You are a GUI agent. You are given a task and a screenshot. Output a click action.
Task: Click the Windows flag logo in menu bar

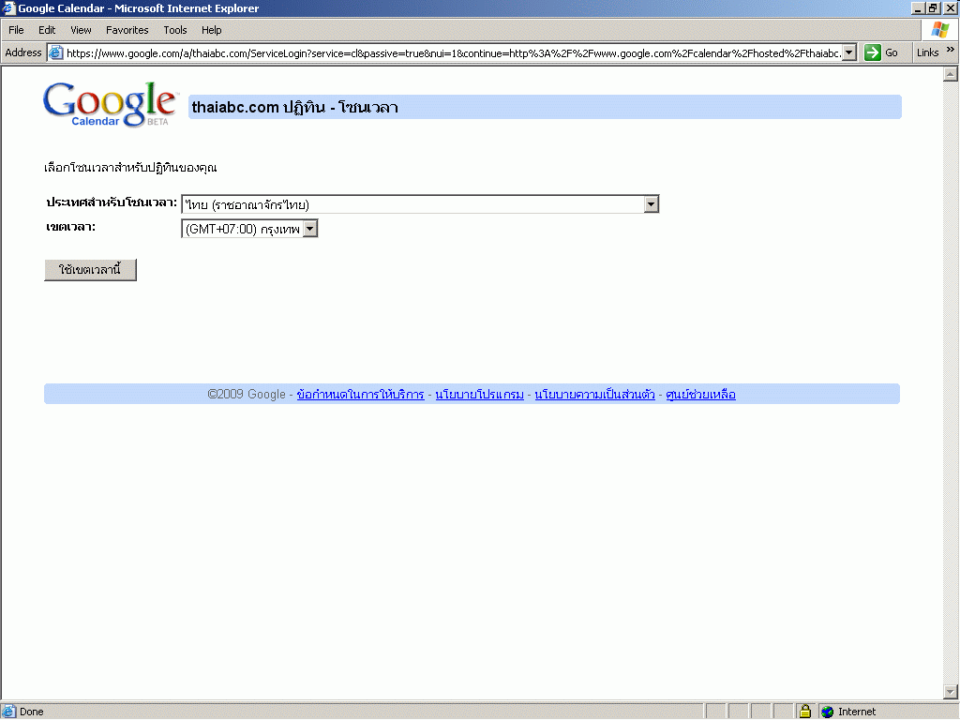pyautogui.click(x=939, y=30)
